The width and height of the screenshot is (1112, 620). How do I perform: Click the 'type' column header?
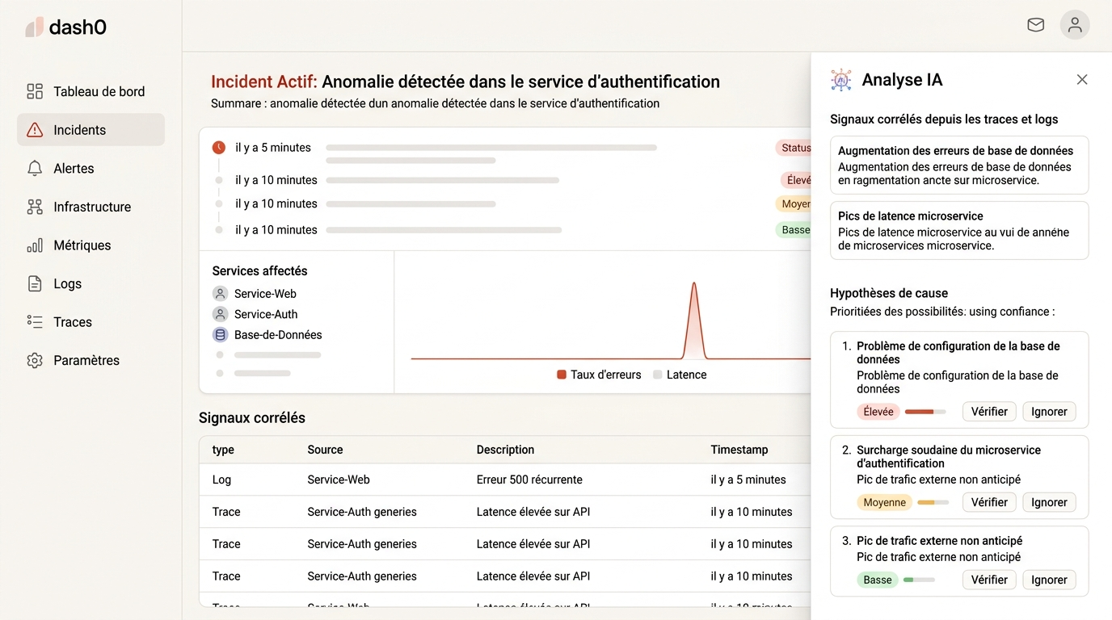(223, 450)
